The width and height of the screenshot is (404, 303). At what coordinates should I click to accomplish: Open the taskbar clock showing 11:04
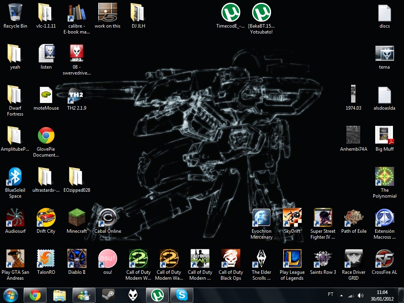click(382, 296)
